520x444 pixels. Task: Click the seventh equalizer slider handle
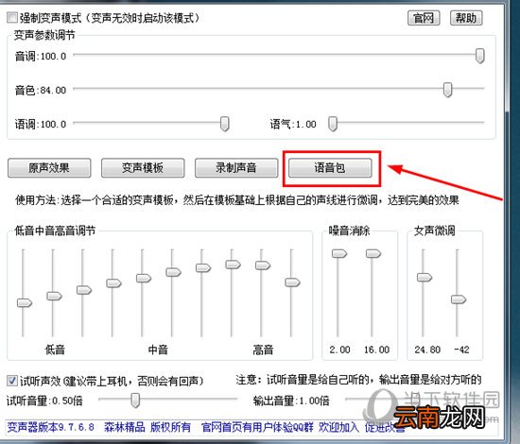pos(203,267)
